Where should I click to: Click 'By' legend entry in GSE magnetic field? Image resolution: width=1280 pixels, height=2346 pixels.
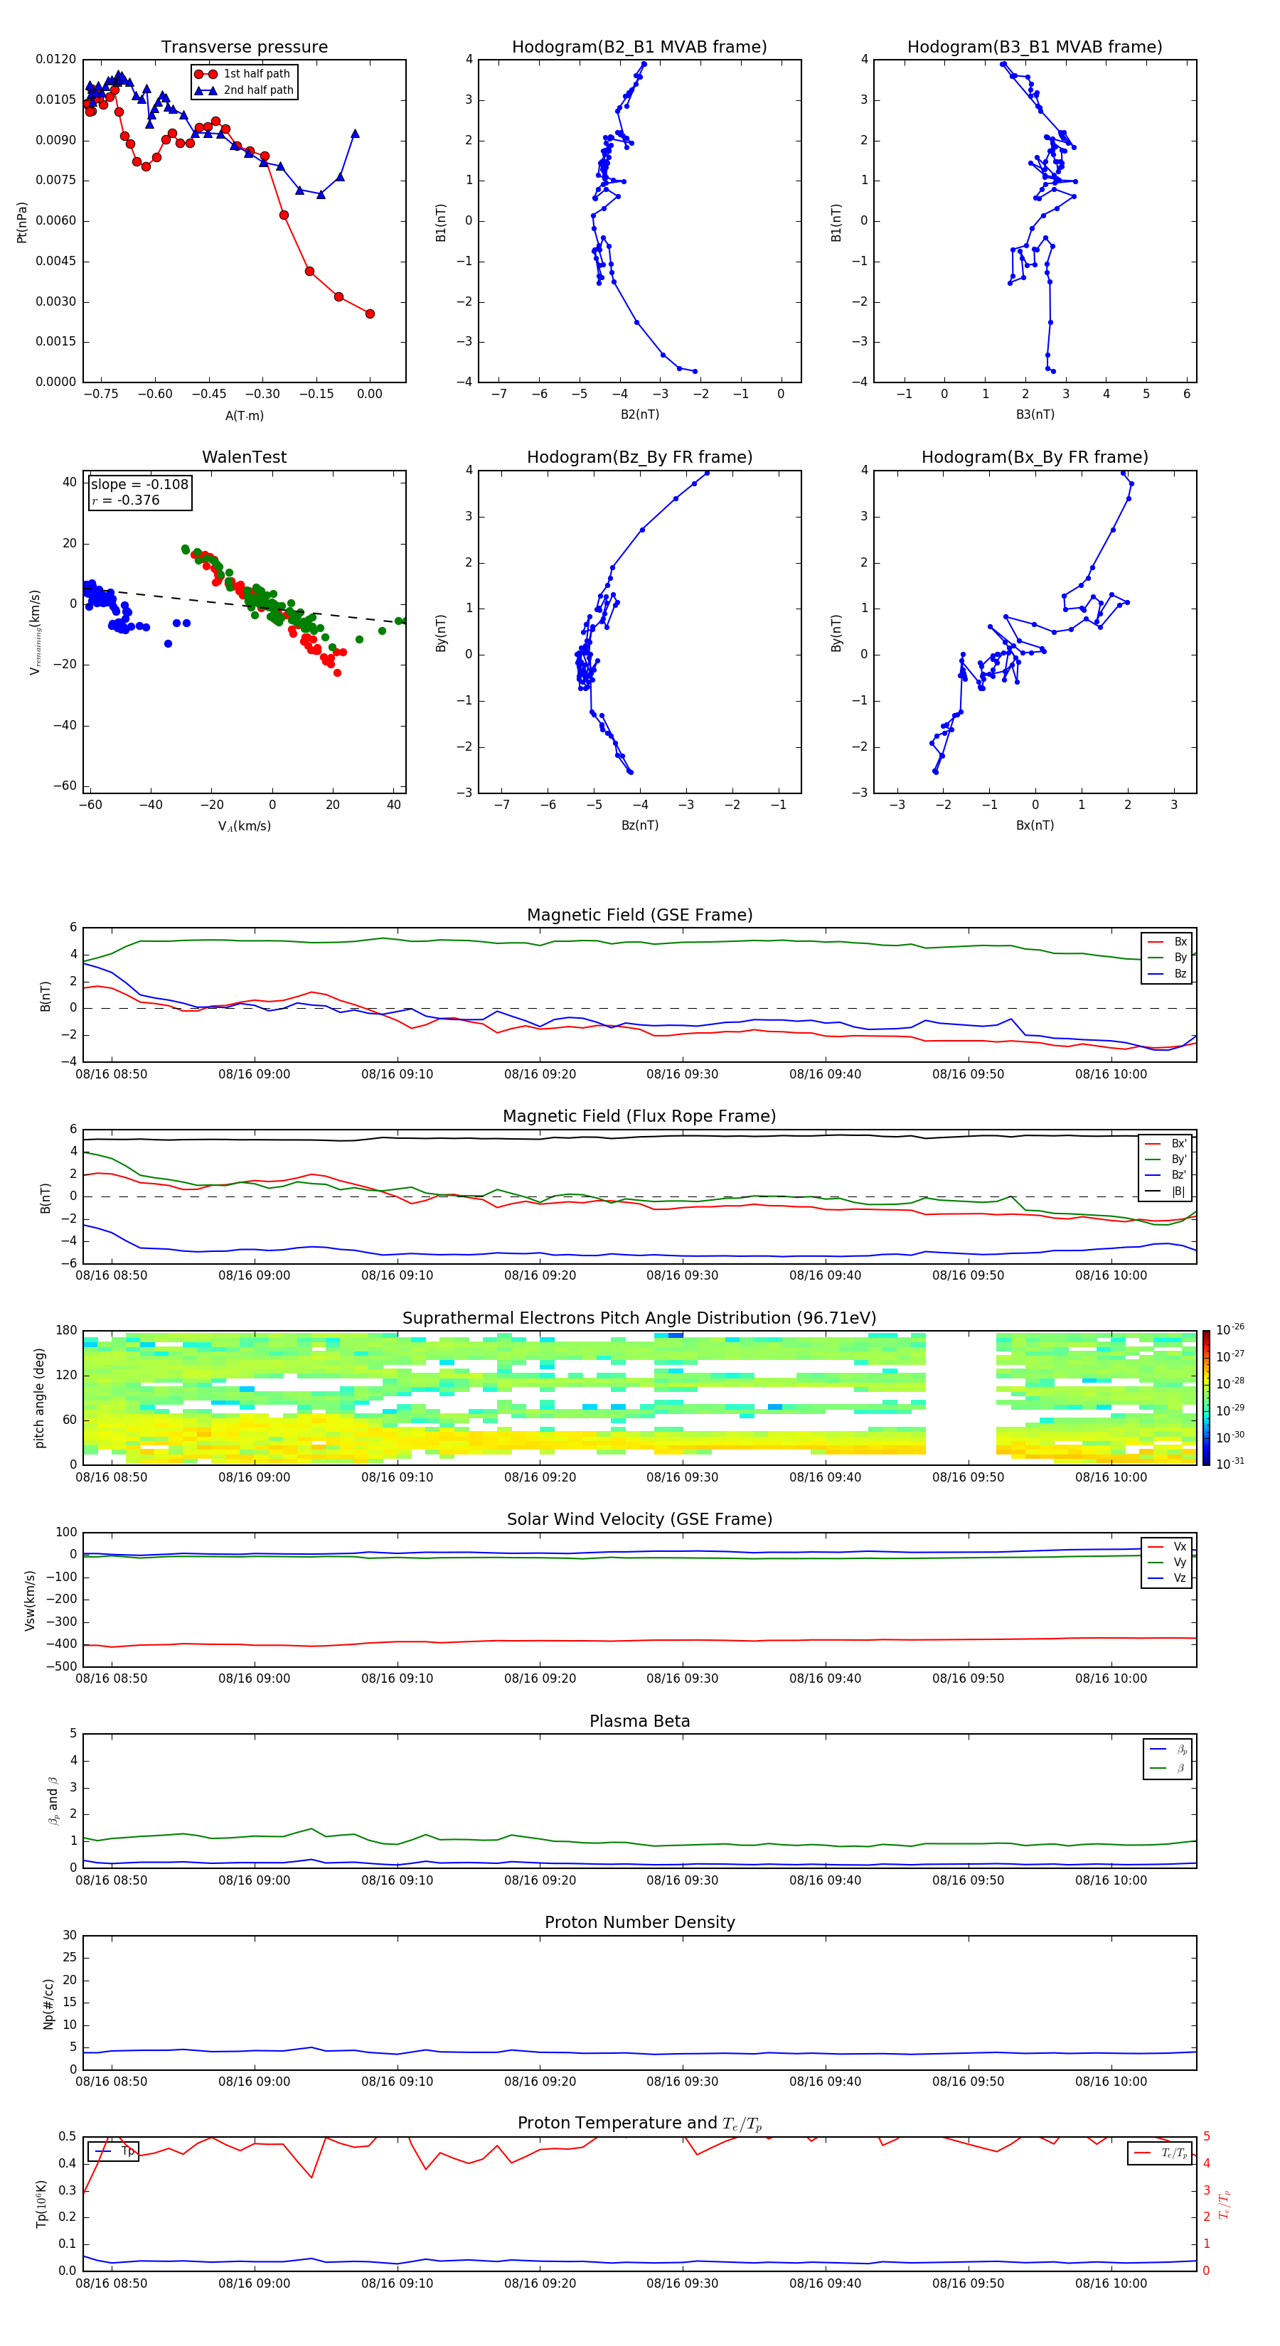(x=1167, y=958)
